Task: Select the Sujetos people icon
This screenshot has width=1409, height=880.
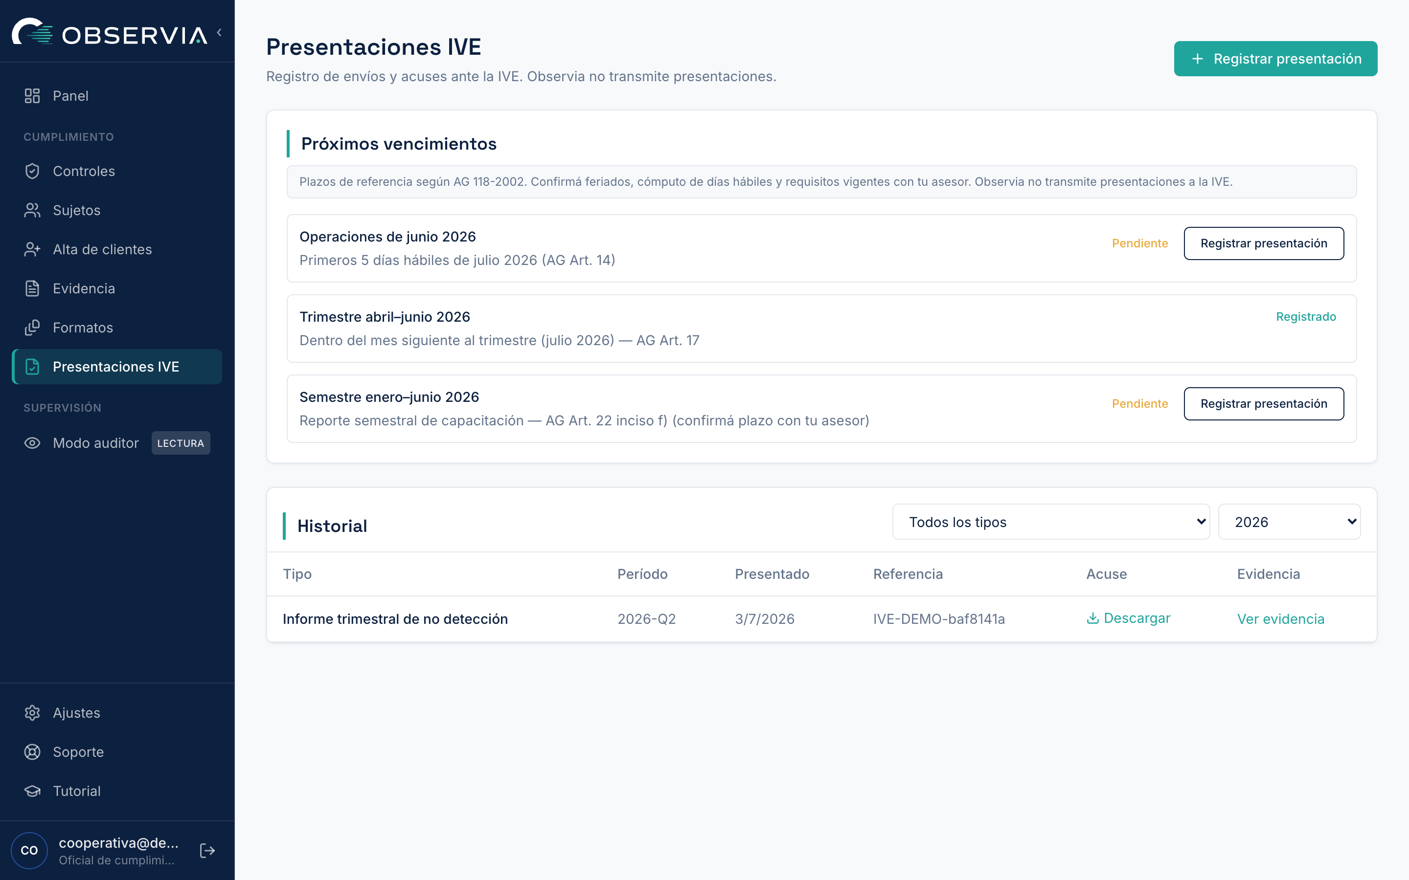Action: (32, 210)
